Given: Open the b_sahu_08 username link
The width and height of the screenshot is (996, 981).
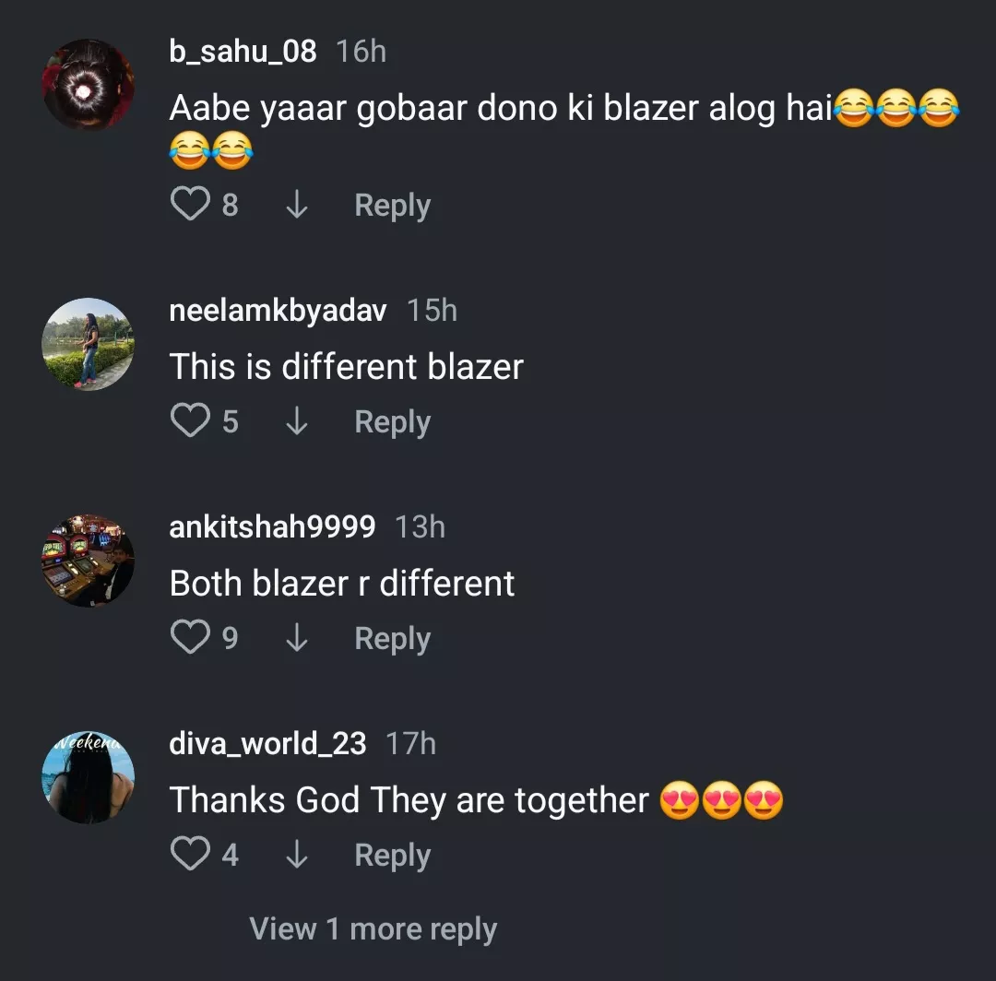Looking at the screenshot, I should click(x=243, y=51).
